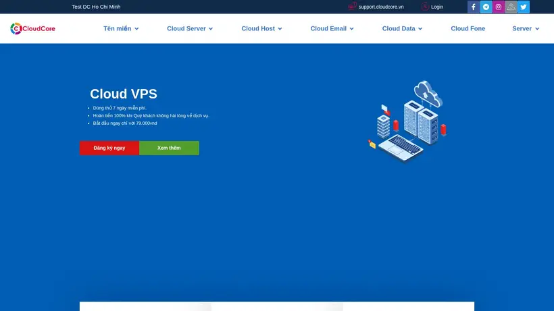Go to Cloud Fone page
The height and width of the screenshot is (311, 554).
pyautogui.click(x=468, y=28)
